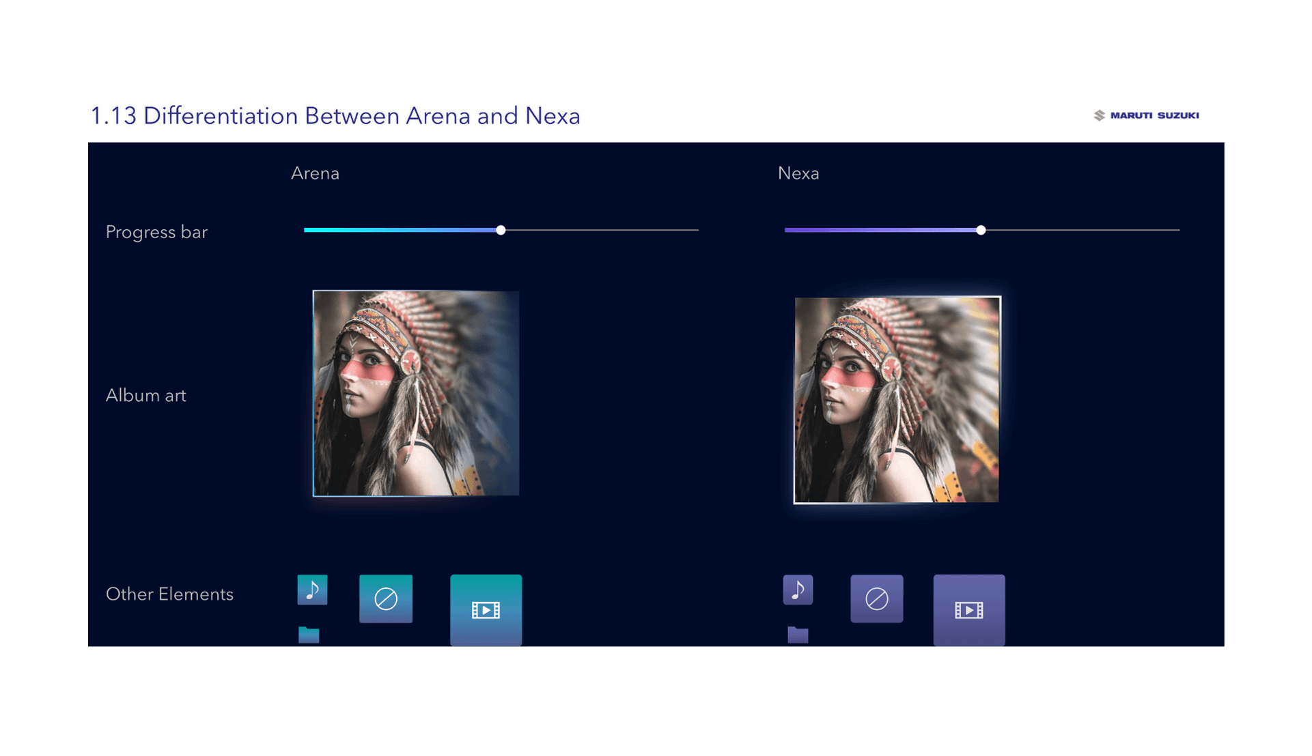Click the teal circle-slash disabled icon

(386, 598)
